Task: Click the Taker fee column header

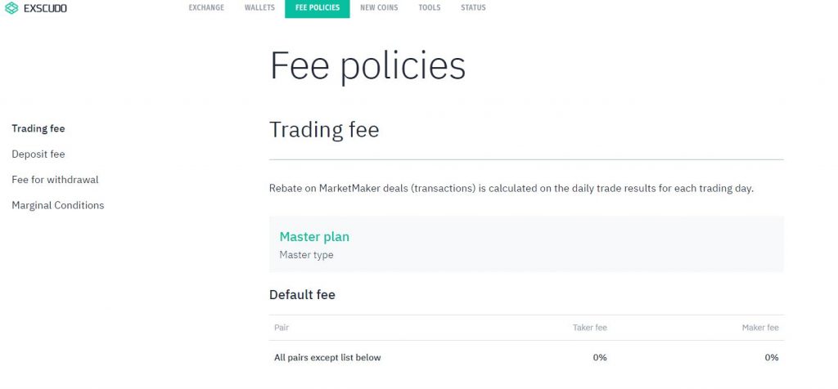Action: click(x=590, y=328)
